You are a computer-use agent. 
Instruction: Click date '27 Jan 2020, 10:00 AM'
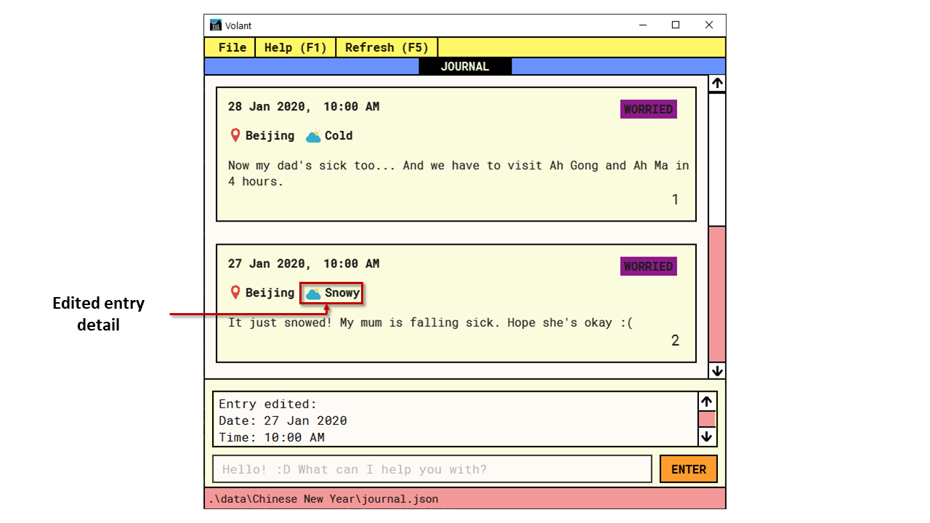tap(304, 264)
